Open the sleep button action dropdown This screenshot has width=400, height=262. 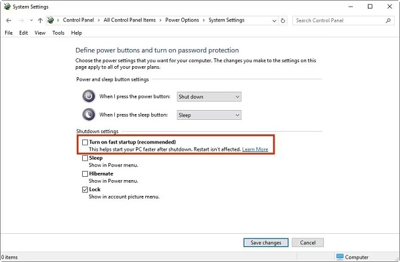208,115
